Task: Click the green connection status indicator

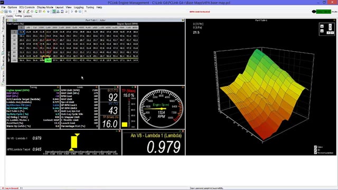Action: 323,12
